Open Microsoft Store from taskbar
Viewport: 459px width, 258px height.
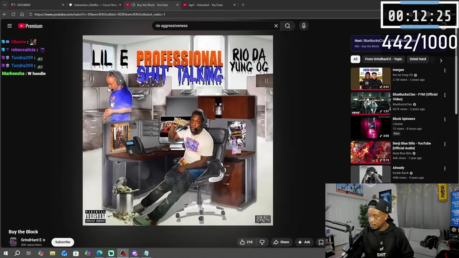click(x=76, y=253)
